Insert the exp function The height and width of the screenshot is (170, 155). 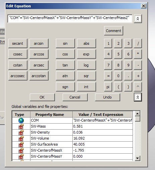pyautogui.click(x=86, y=54)
